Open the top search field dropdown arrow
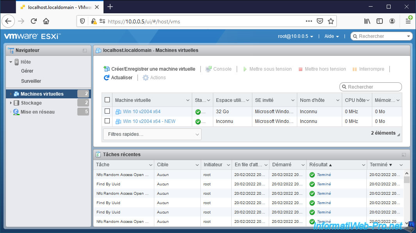The height and width of the screenshot is (233, 416). click(x=408, y=36)
